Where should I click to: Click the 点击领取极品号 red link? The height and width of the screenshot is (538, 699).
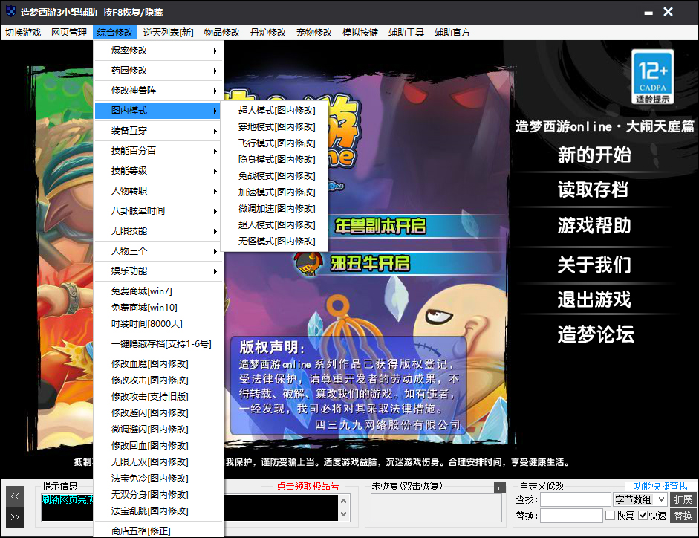pyautogui.click(x=308, y=486)
